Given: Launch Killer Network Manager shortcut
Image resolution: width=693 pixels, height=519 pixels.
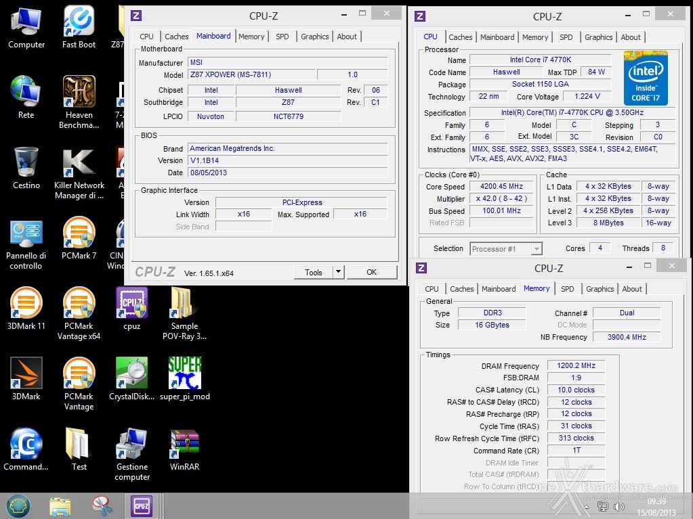Looking at the screenshot, I should coord(79,173).
